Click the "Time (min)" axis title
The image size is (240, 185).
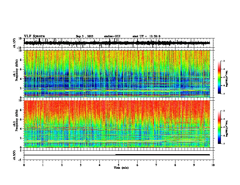tap(121, 168)
